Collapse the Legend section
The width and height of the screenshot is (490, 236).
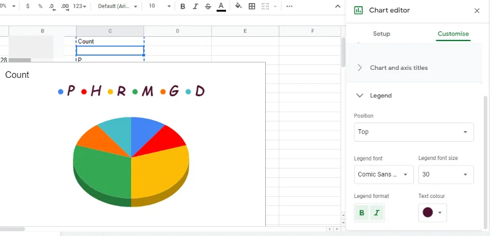[414, 96]
